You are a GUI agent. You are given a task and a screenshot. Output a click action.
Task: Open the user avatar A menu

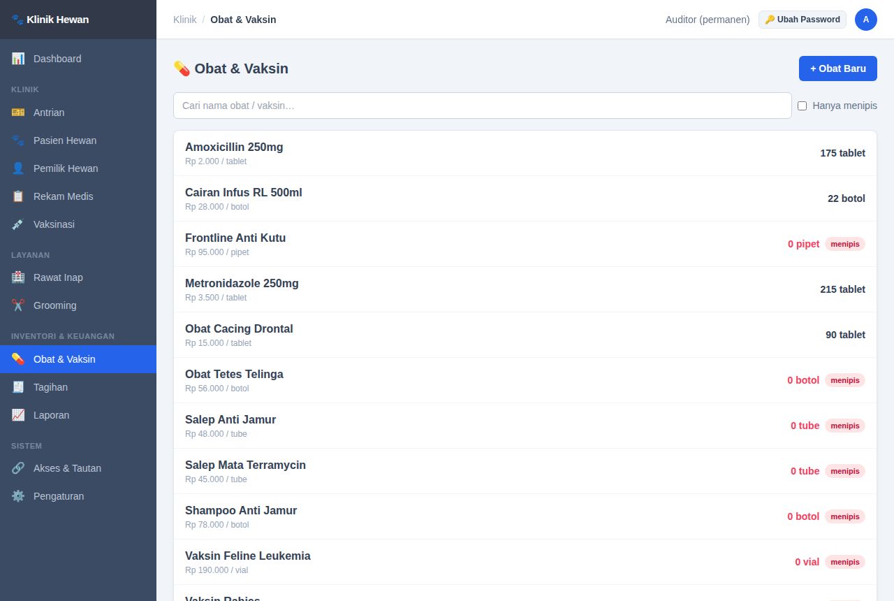(866, 20)
